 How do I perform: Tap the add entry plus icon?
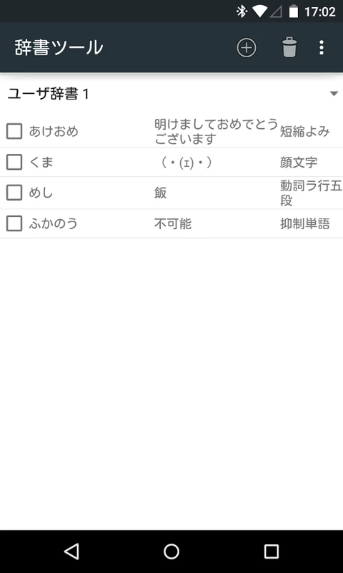coord(247,47)
